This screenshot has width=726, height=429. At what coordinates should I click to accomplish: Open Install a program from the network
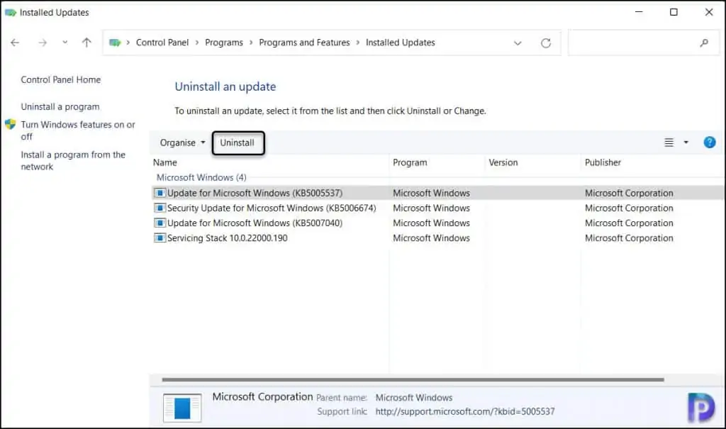[x=73, y=160]
